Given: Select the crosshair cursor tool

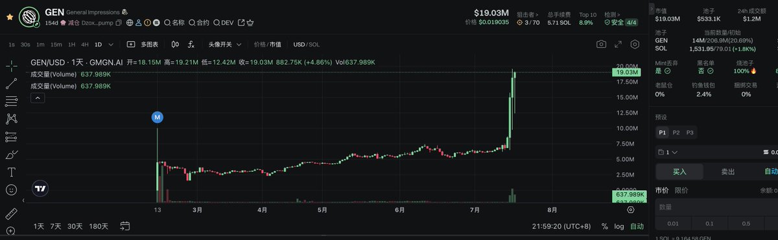Looking at the screenshot, I should pos(11,66).
